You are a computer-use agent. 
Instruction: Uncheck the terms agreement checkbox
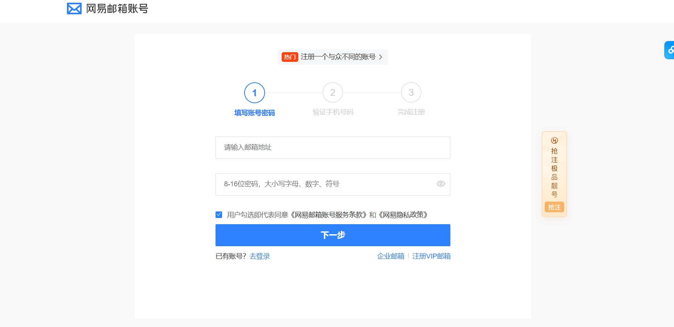click(219, 215)
